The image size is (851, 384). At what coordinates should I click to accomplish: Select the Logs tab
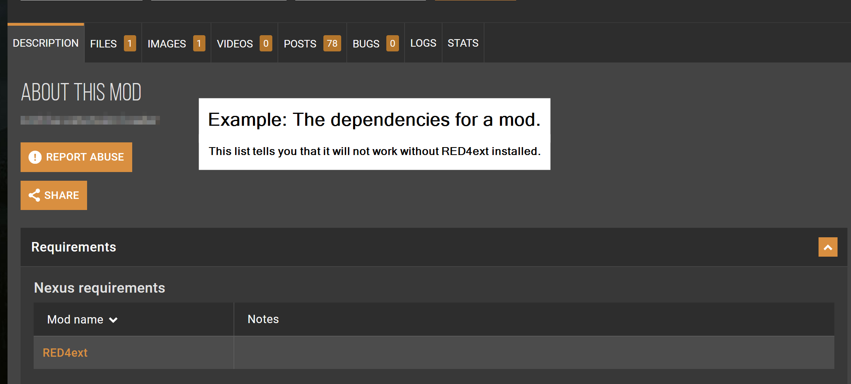click(423, 43)
